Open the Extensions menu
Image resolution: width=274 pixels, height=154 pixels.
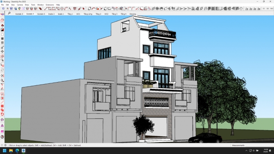[x=50, y=5]
